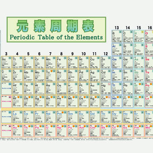Click the La lanthanum element cell
The image size is (153, 153).
[x=17, y=117]
